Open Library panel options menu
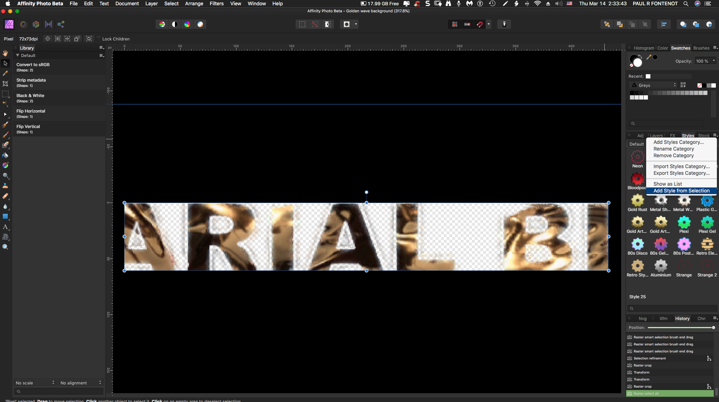 click(x=101, y=48)
